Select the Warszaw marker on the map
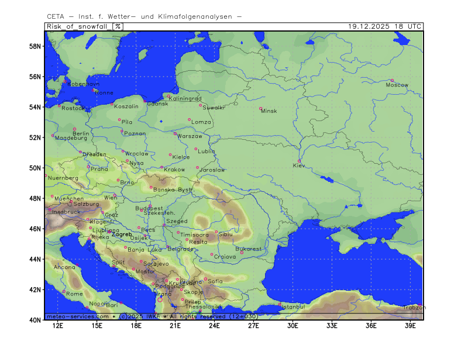Image resolution: width=468 pixels, height=351 pixels. [175, 133]
